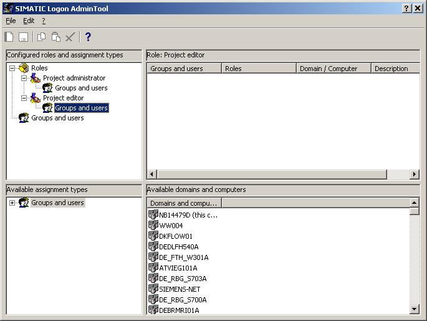This screenshot has width=427, height=321.
Task: Click the Paste toolbar icon
Action: (56, 37)
